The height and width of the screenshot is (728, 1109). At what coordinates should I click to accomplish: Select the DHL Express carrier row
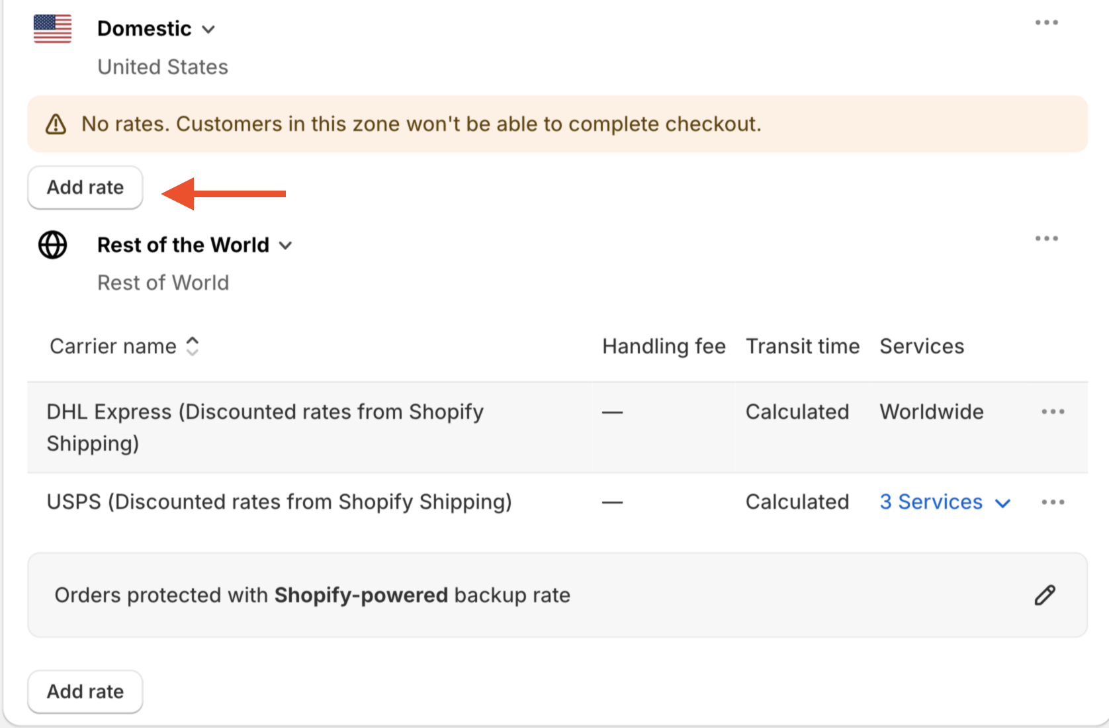click(x=265, y=428)
